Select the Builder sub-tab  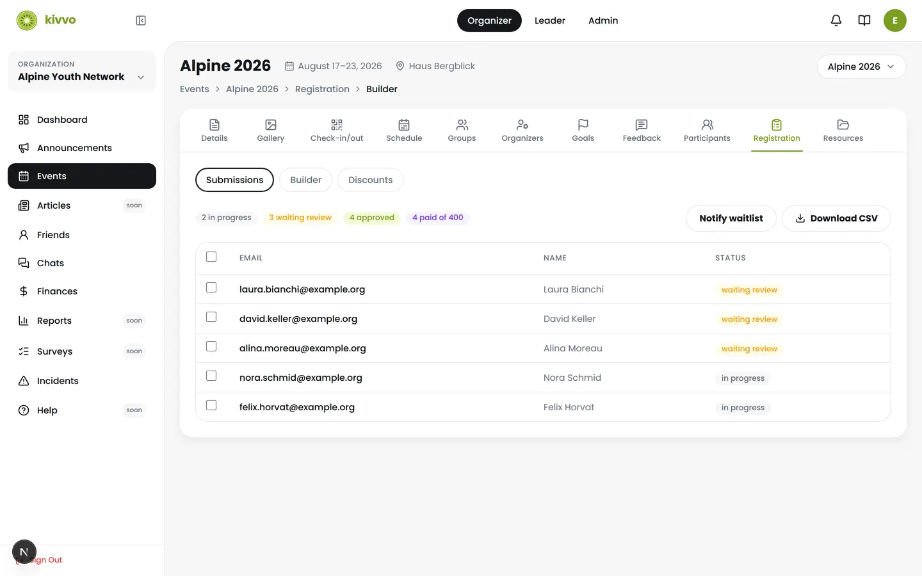click(x=305, y=180)
